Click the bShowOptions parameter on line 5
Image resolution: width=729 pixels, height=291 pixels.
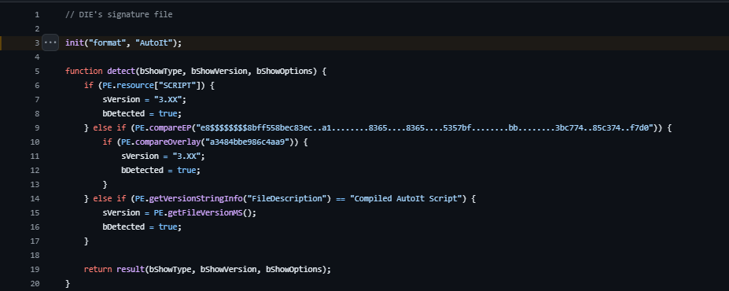pyautogui.click(x=285, y=71)
